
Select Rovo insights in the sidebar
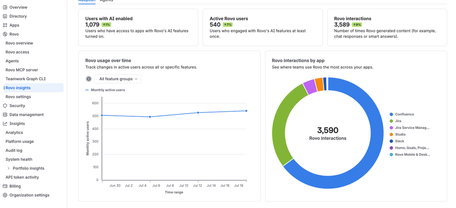33,88
